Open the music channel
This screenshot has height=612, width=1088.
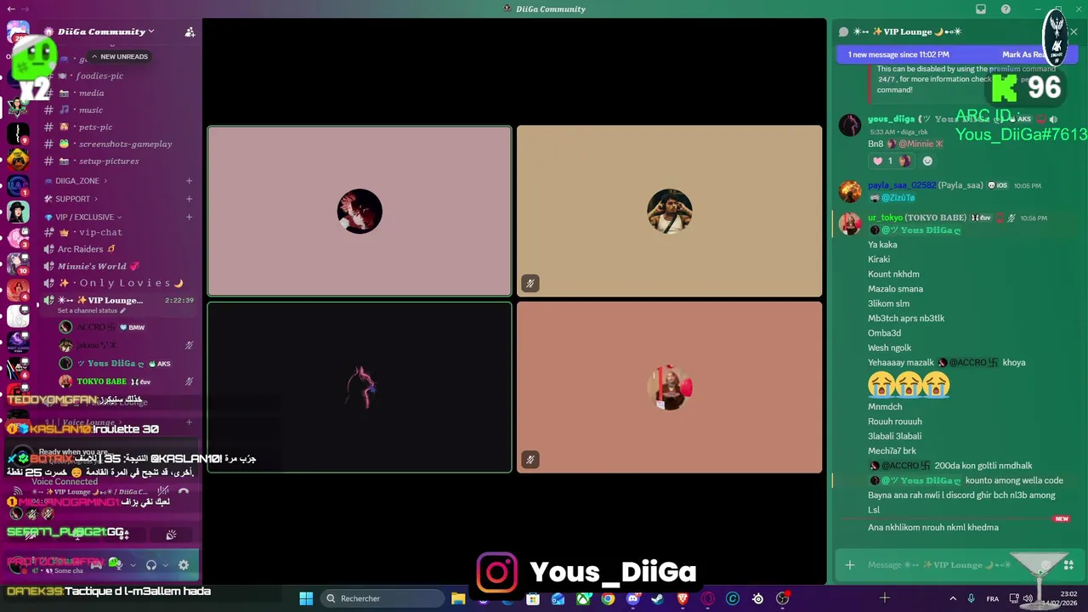(x=119, y=110)
